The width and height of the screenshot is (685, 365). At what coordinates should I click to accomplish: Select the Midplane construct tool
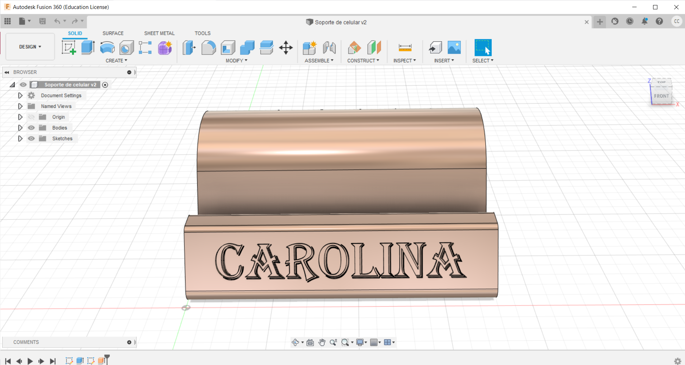click(374, 47)
